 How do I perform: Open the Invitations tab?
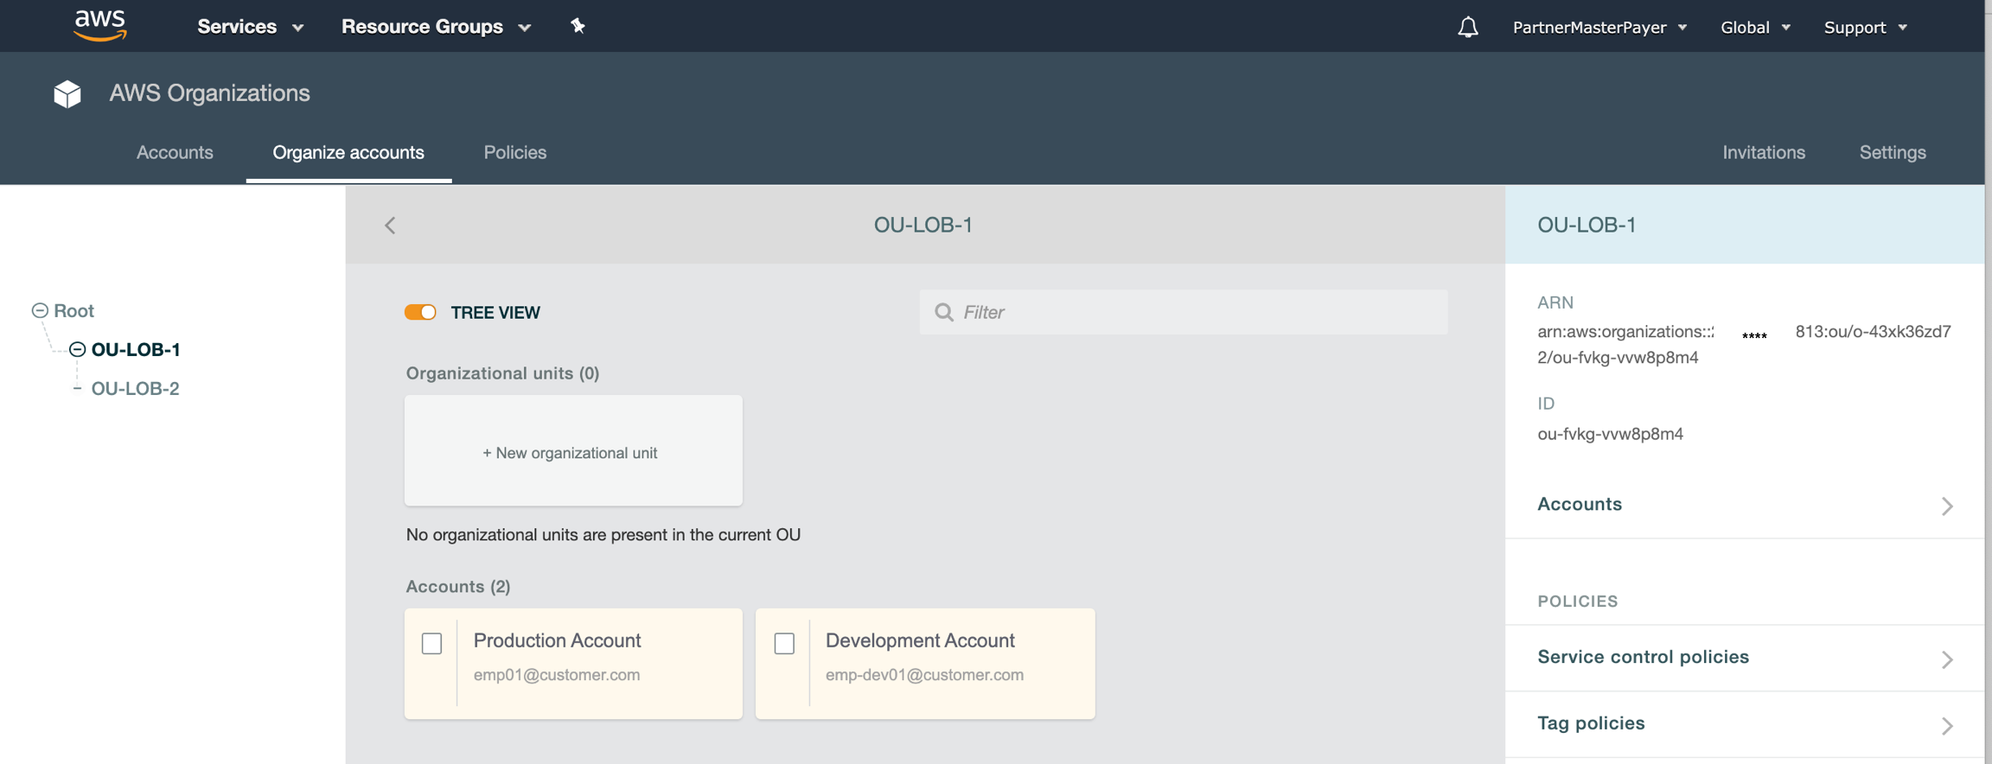[1764, 152]
